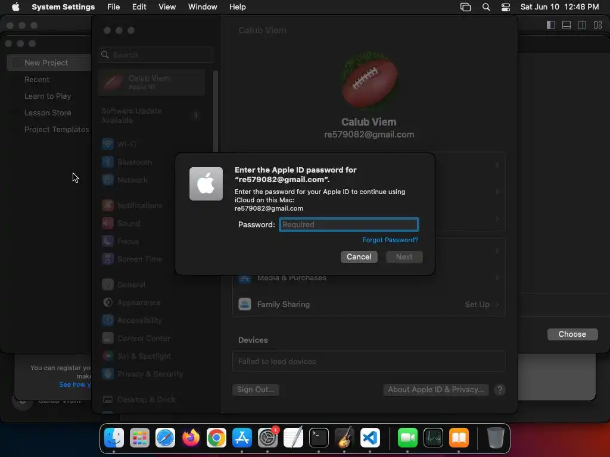Click the System Settings search field
The image size is (610, 457).
click(156, 55)
